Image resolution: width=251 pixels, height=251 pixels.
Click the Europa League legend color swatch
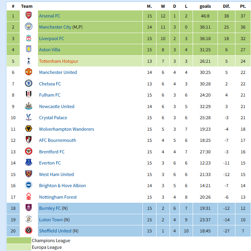tap(19, 247)
